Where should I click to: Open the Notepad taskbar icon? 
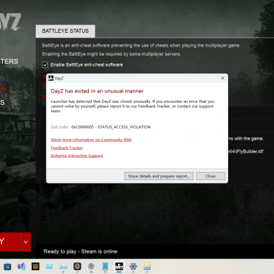pos(105,266)
